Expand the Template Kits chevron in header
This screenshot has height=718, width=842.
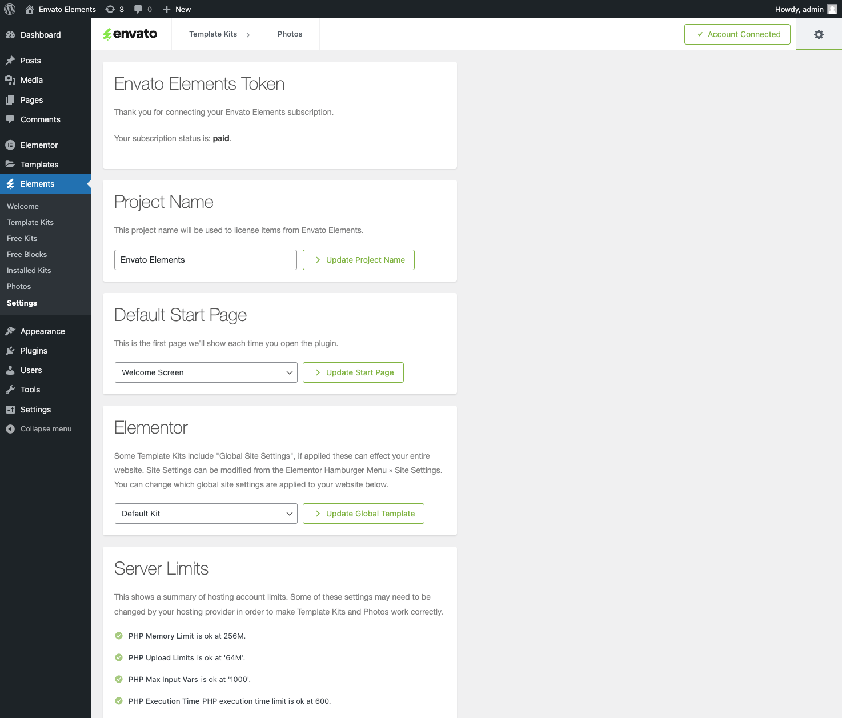248,35
